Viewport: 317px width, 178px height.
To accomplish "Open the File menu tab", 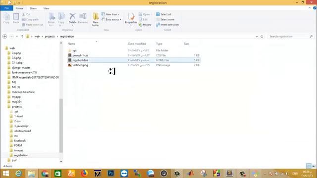I will 6,8.
